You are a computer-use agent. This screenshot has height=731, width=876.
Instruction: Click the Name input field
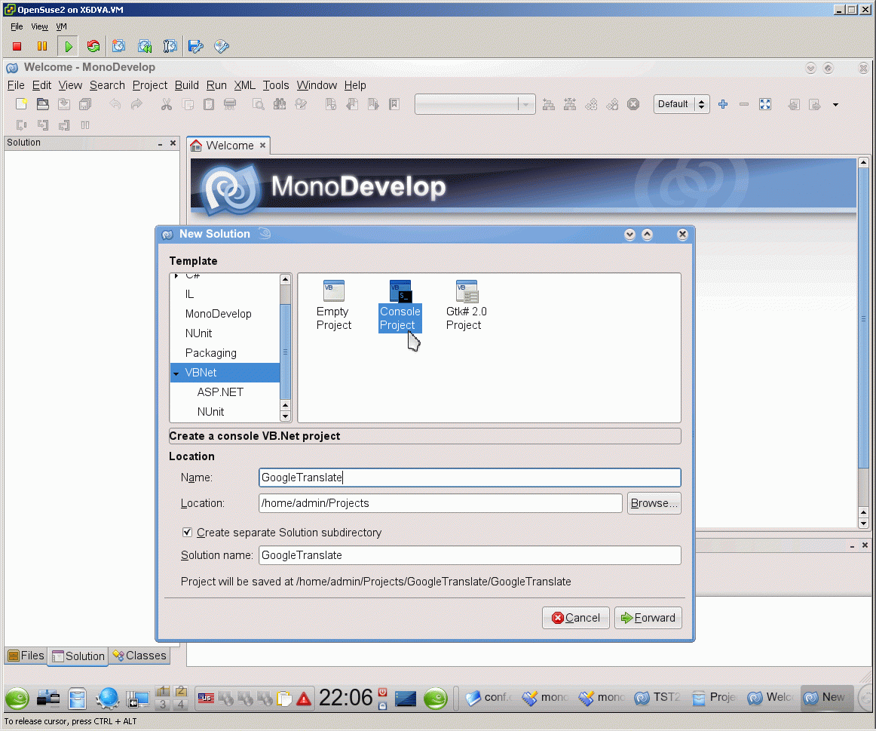click(470, 478)
